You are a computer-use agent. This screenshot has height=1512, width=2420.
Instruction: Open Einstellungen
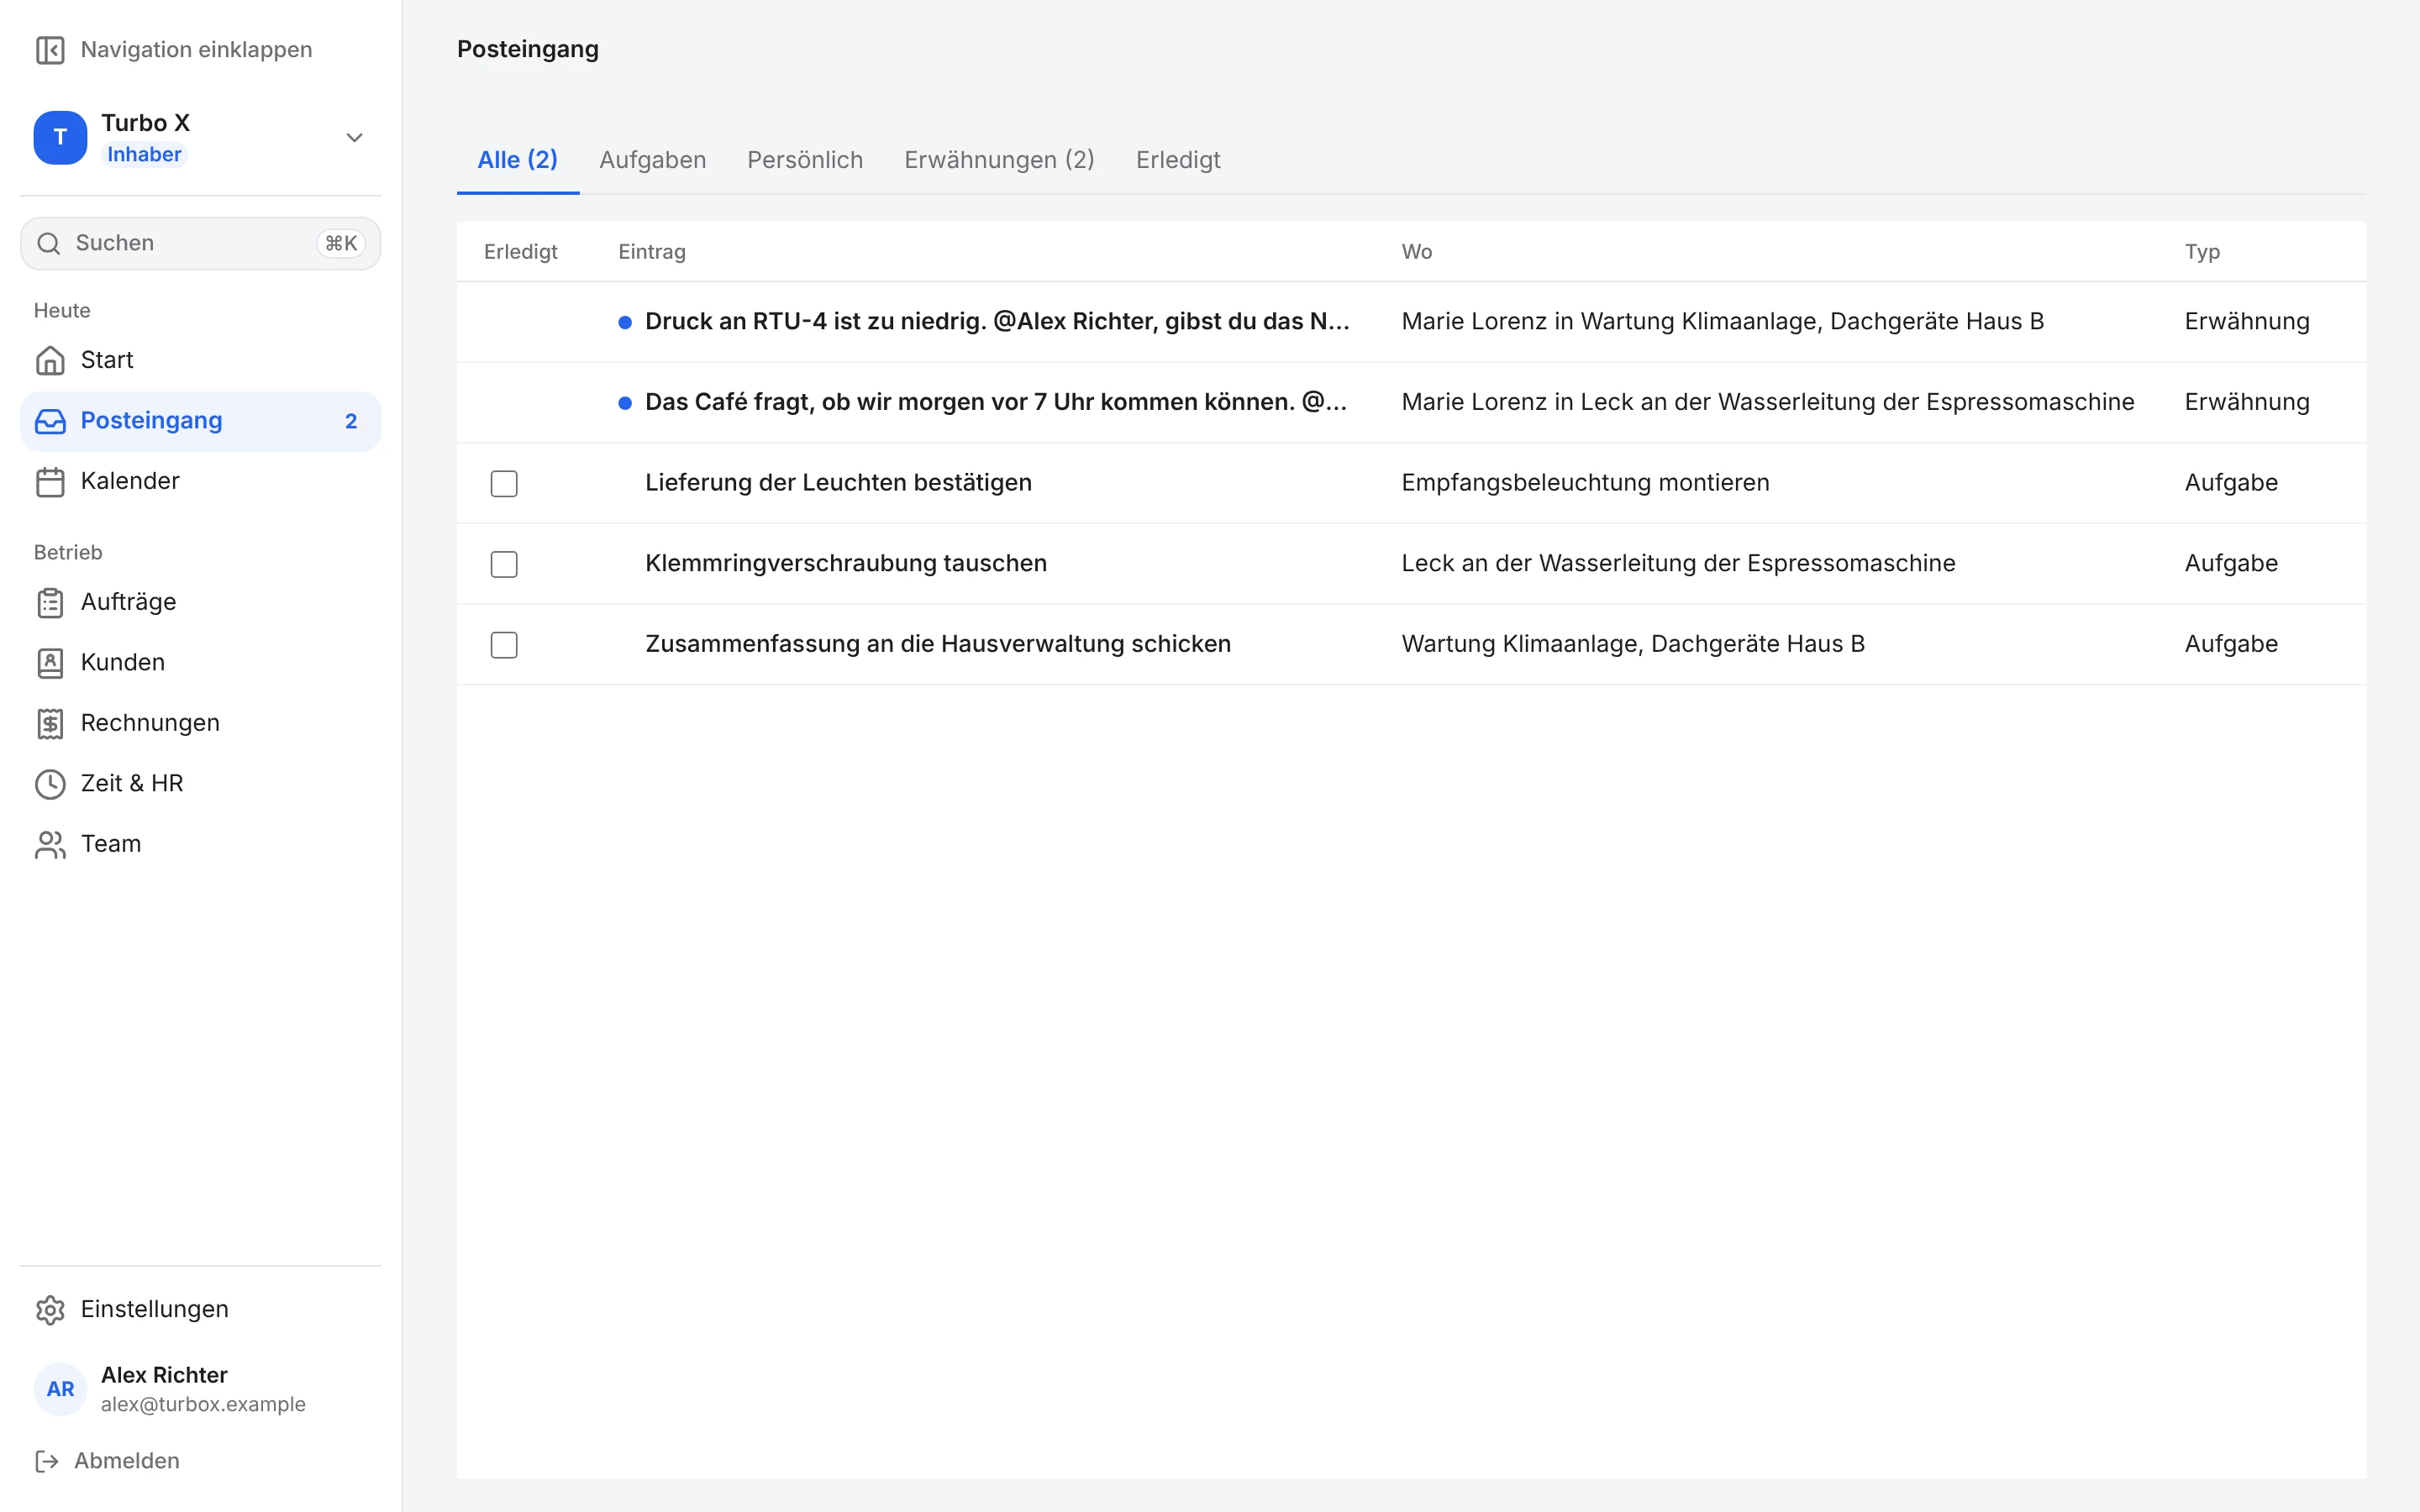pos(200,1310)
